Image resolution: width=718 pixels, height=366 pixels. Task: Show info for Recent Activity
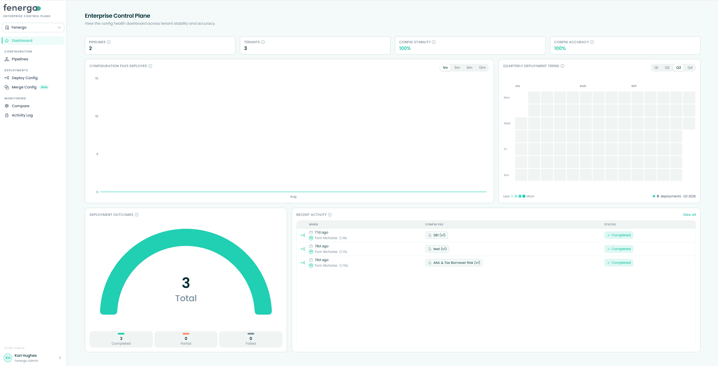(330, 215)
